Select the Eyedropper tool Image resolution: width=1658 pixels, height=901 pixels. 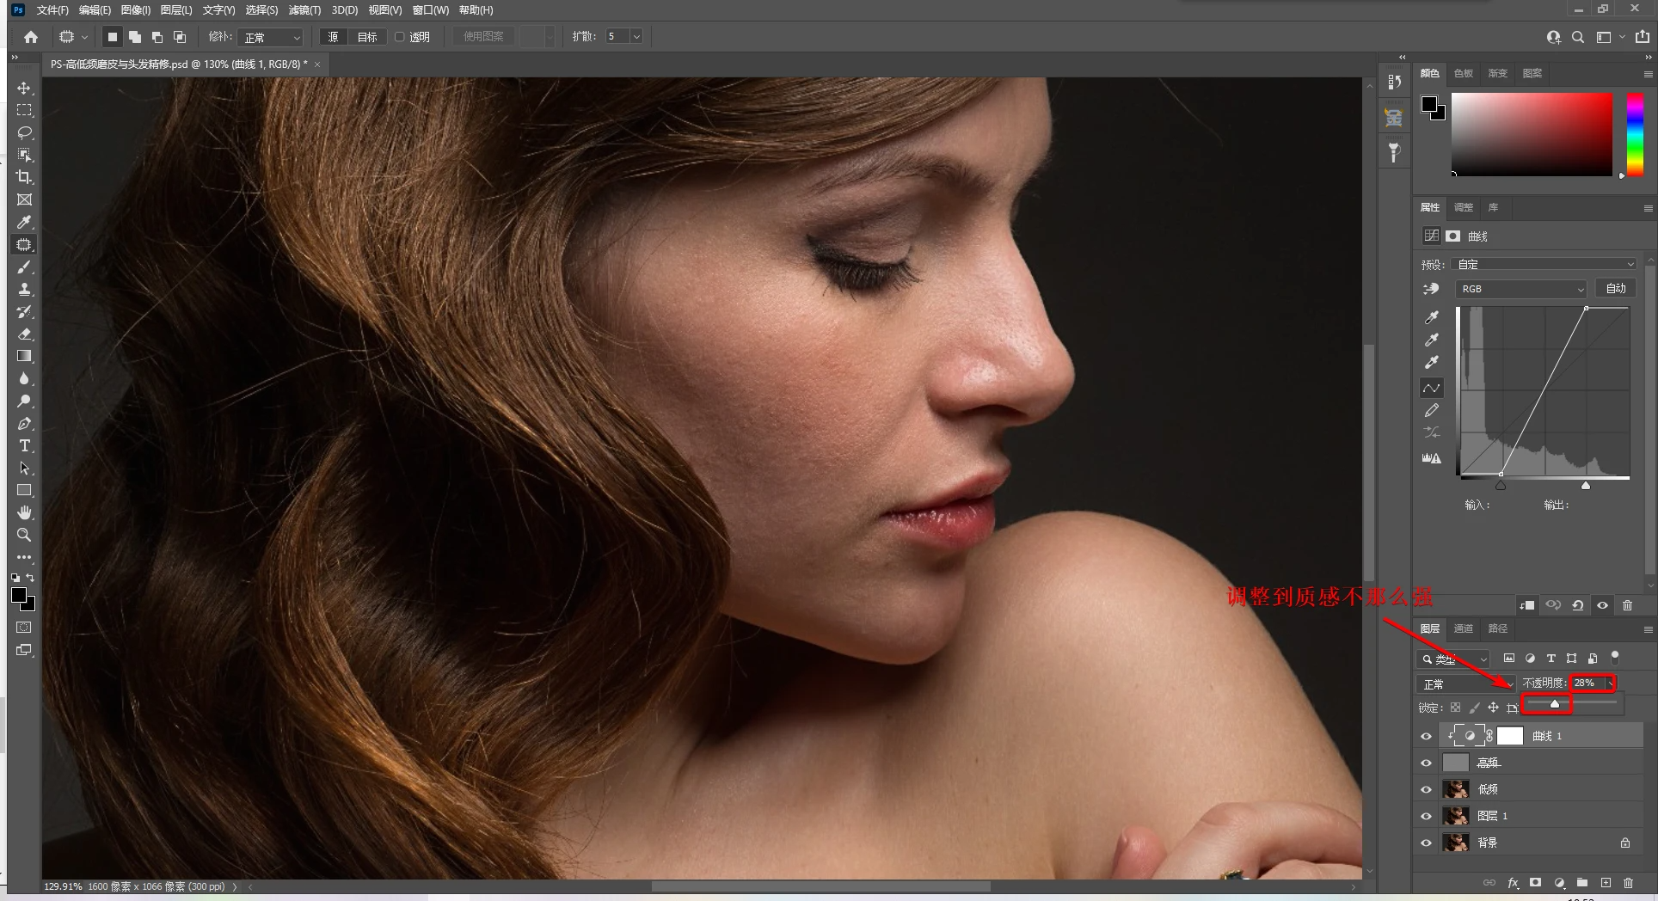click(x=24, y=222)
